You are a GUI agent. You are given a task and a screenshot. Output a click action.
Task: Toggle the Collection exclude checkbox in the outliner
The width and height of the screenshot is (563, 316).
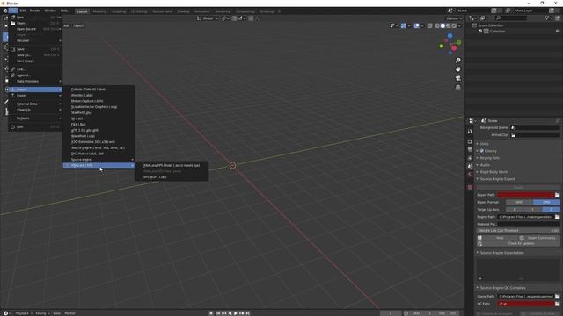click(x=480, y=32)
